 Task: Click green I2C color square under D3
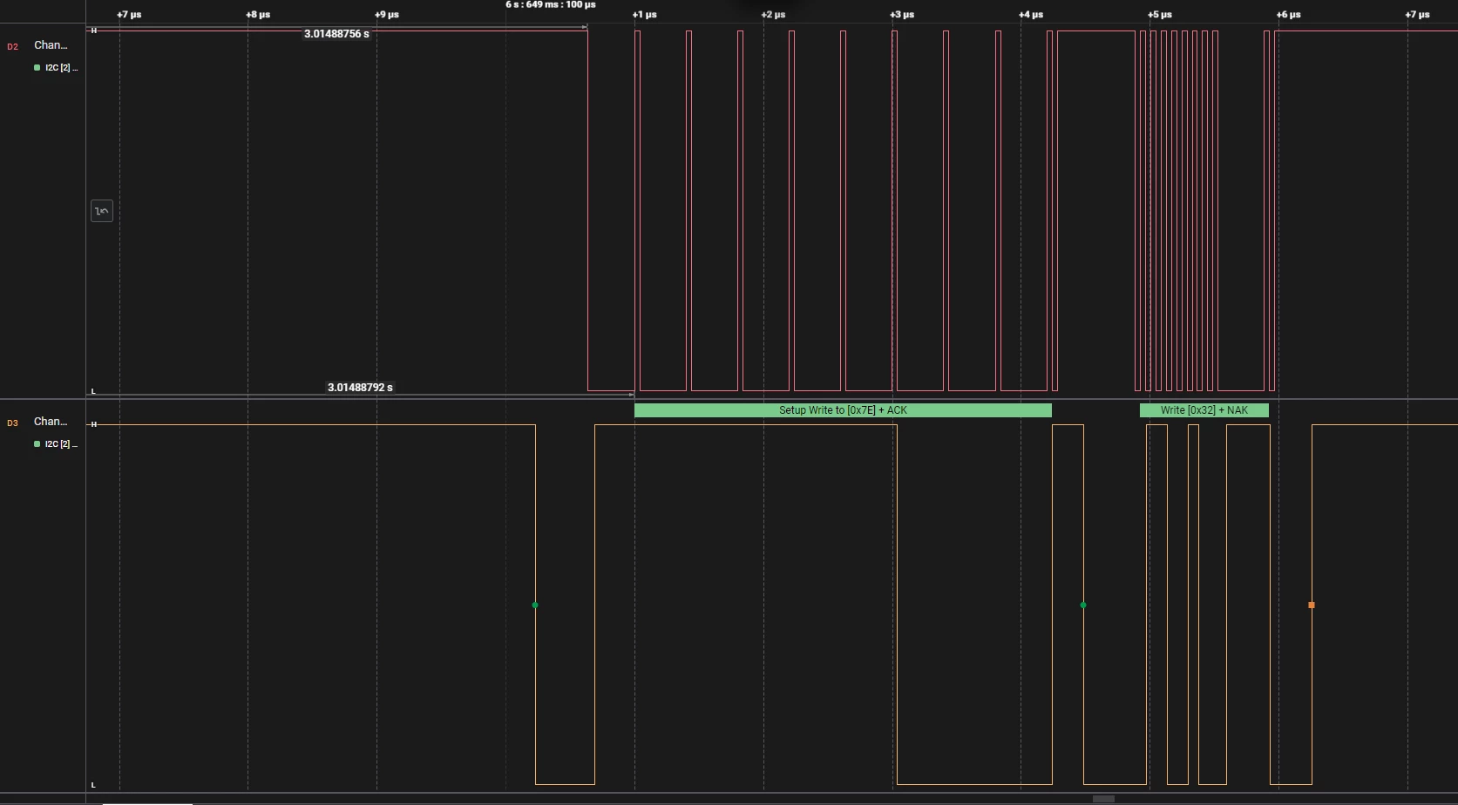[37, 443]
